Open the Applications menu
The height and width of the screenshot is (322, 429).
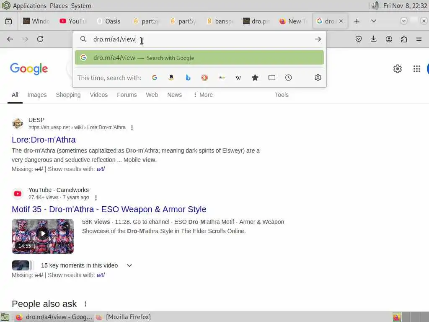[x=30, y=6]
